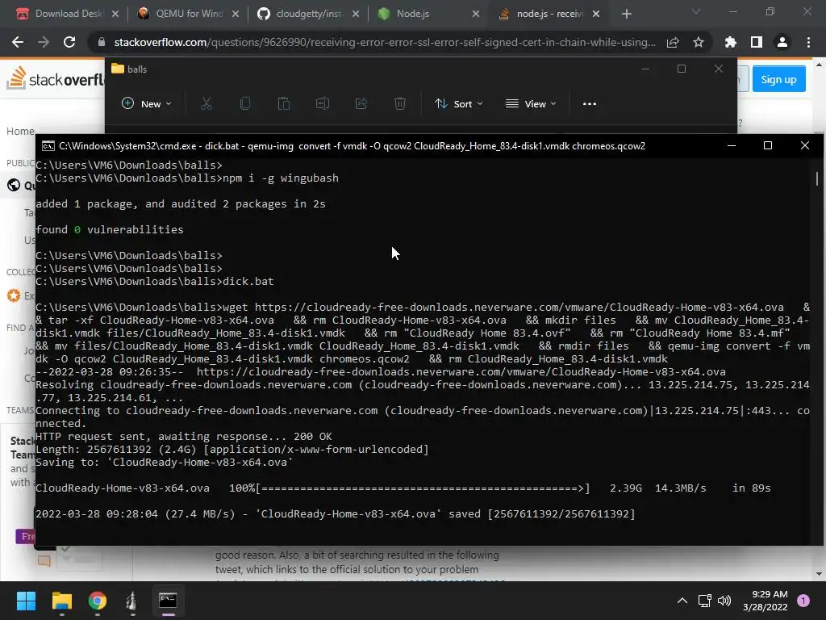The height and width of the screenshot is (620, 826).
Task: Click 'npm i -g wingubash' command text
Action: click(x=281, y=178)
